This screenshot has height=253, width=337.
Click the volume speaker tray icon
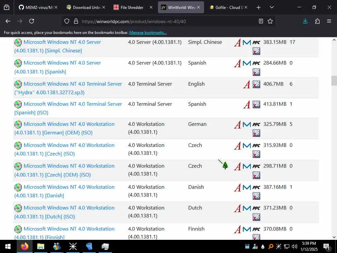coord(295,246)
